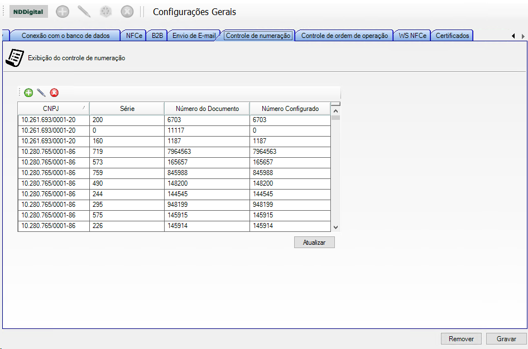Image resolution: width=528 pixels, height=349 pixels.
Task: Click the Número Configurado column header
Action: [x=290, y=108]
